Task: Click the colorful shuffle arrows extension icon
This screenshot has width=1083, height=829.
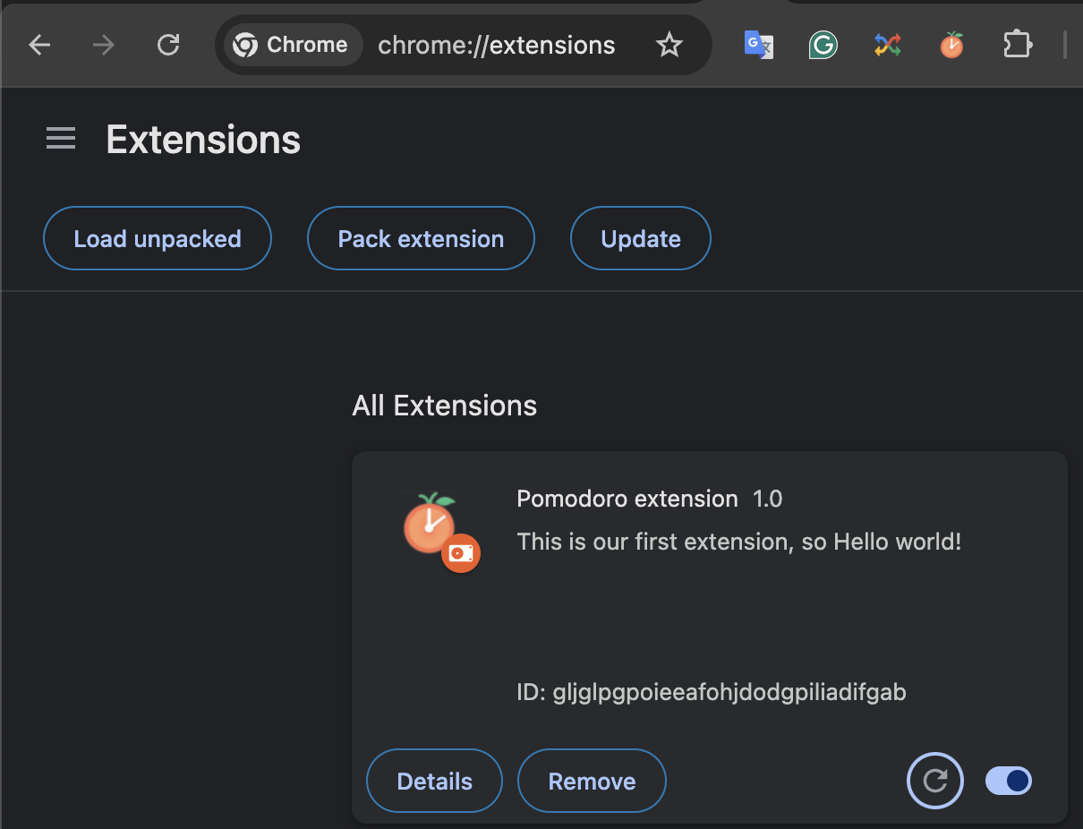Action: point(887,45)
